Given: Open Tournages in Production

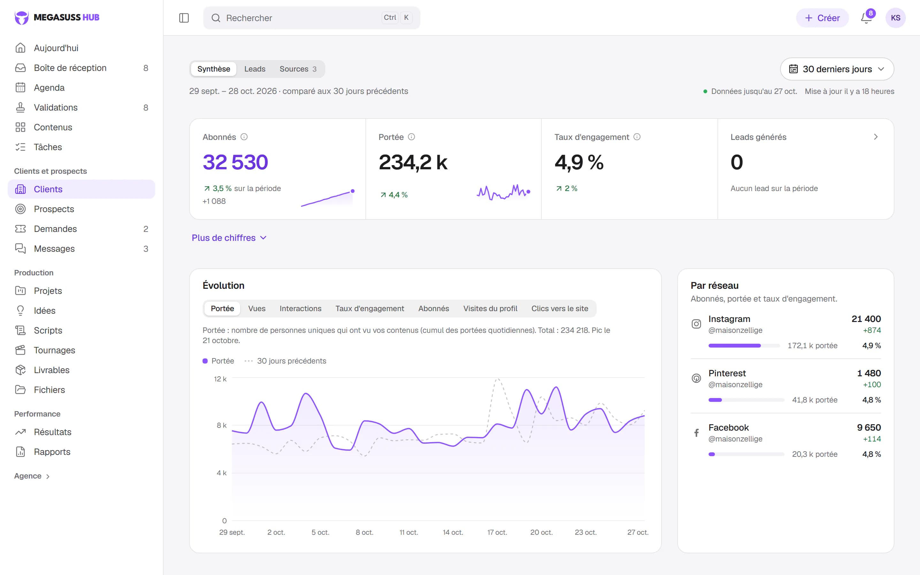Looking at the screenshot, I should coord(81,350).
